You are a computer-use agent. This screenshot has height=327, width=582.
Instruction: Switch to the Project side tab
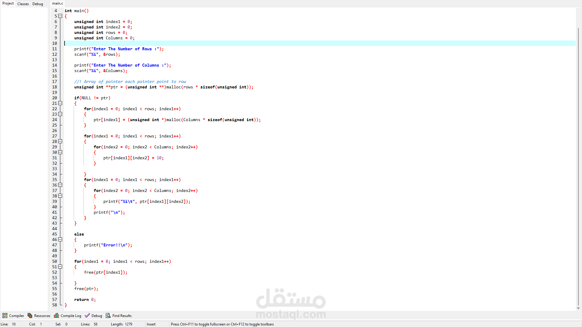[x=8, y=3]
